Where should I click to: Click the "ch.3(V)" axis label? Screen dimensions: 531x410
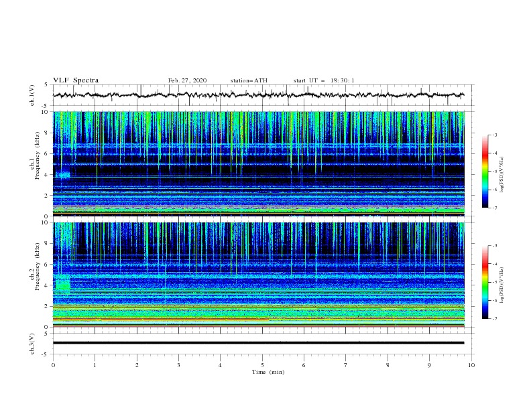pyautogui.click(x=32, y=344)
